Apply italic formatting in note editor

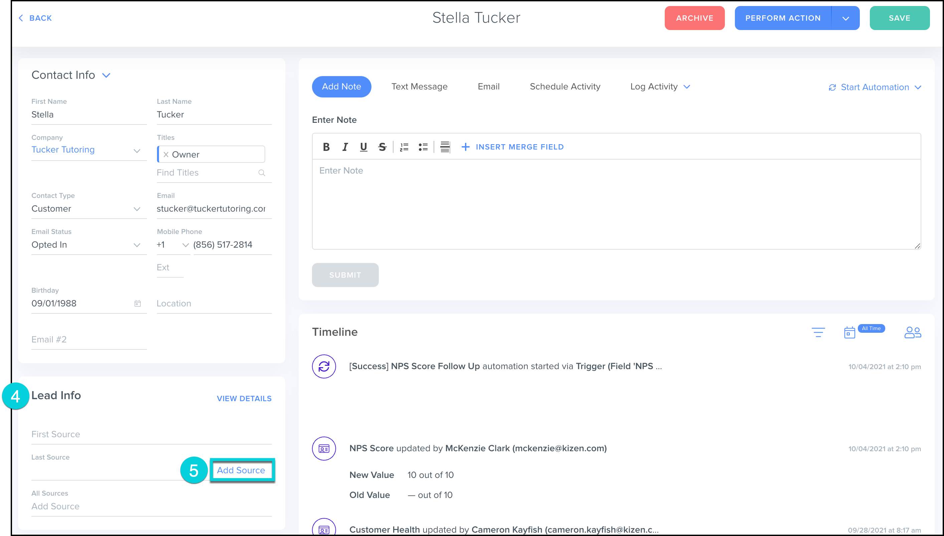point(345,147)
